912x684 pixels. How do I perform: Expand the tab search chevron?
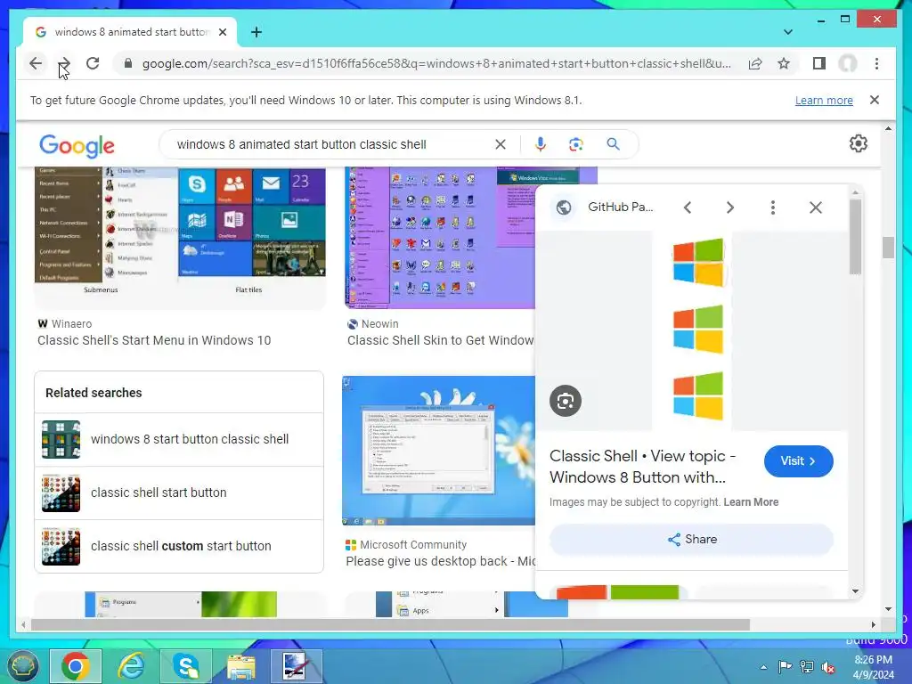pos(787,32)
